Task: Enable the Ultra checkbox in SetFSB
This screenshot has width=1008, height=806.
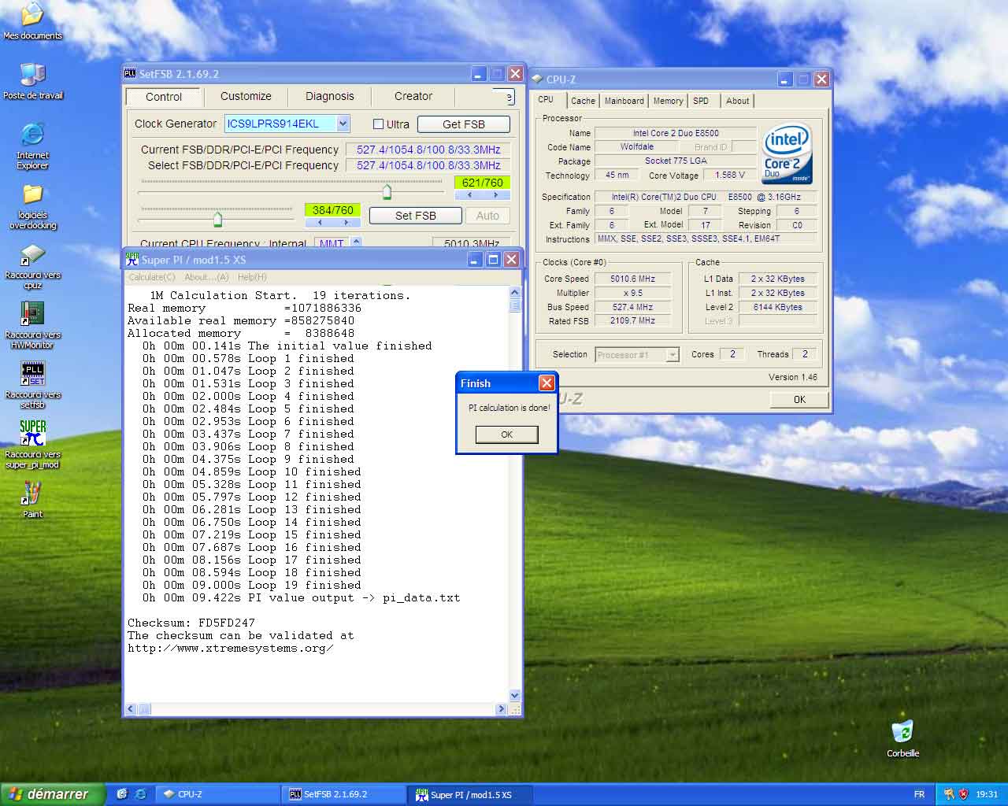Action: tap(378, 124)
